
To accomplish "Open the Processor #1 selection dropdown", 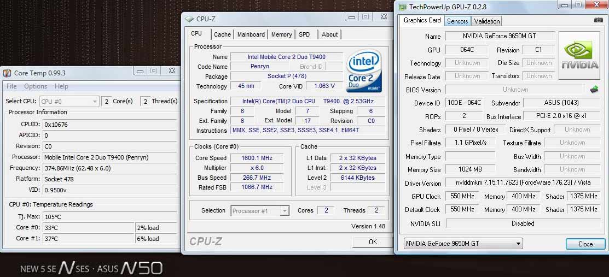I will coord(260,211).
